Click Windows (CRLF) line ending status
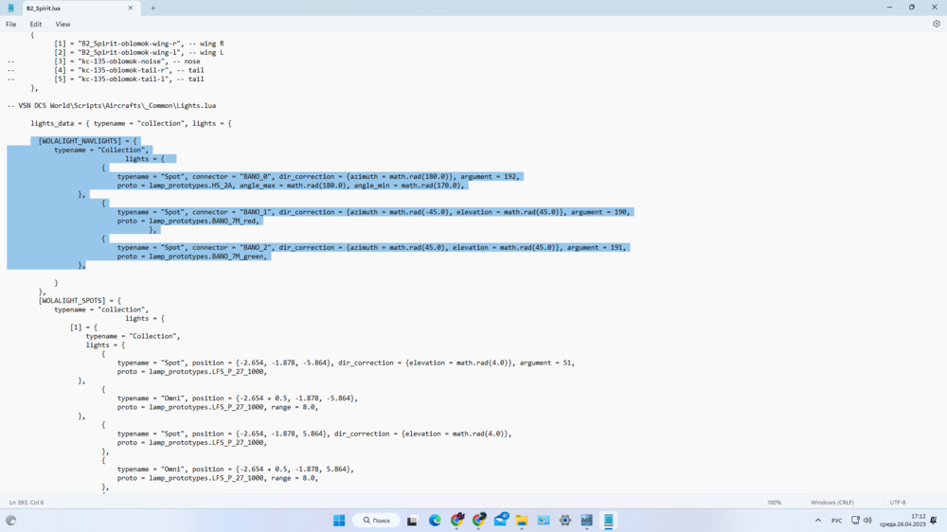This screenshot has height=532, width=947. tap(831, 503)
